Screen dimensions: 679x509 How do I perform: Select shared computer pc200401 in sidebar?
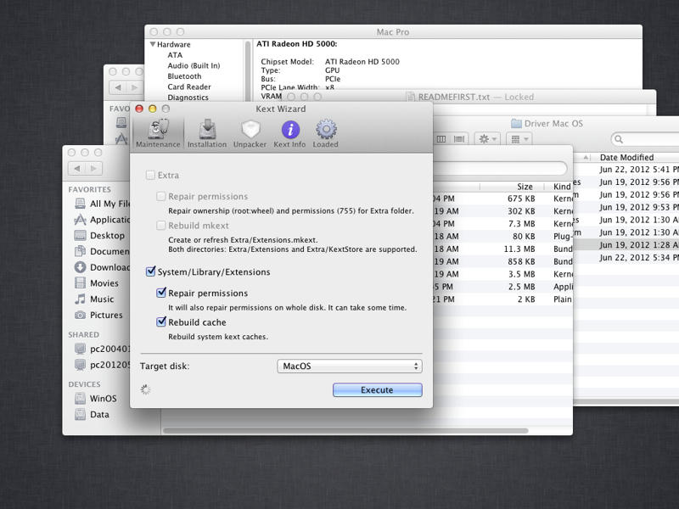click(x=103, y=349)
